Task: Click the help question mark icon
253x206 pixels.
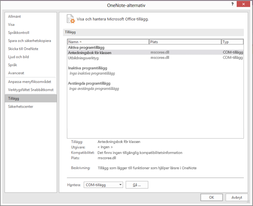Action: click(x=232, y=4)
